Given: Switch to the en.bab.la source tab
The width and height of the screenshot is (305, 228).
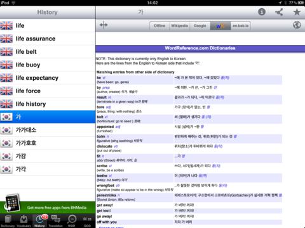Looking at the screenshot, I should coord(241,26).
